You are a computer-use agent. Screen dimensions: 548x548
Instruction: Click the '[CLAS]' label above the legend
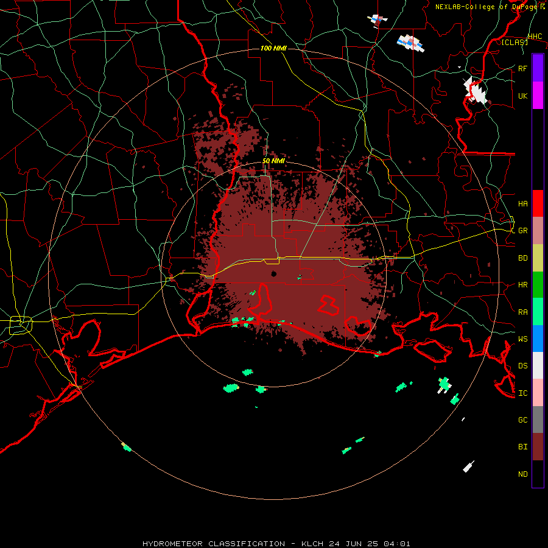(515, 42)
